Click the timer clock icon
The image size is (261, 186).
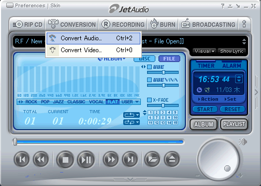click(199, 90)
